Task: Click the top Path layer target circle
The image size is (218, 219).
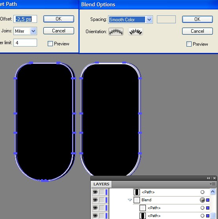Action: [x=202, y=192]
